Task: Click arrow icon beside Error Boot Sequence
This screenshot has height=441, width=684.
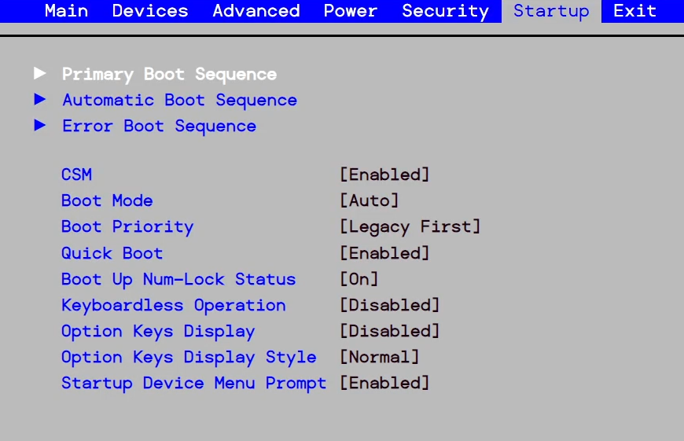Action: coord(40,126)
